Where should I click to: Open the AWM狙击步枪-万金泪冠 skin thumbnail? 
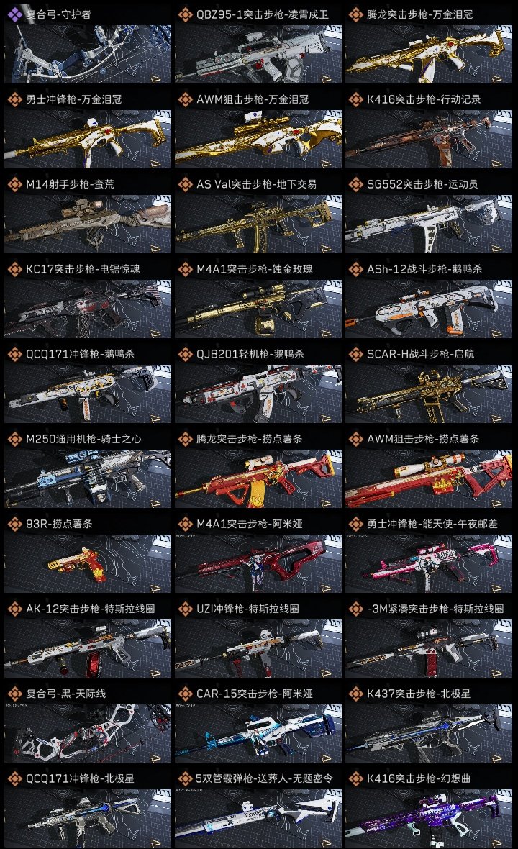click(x=258, y=139)
